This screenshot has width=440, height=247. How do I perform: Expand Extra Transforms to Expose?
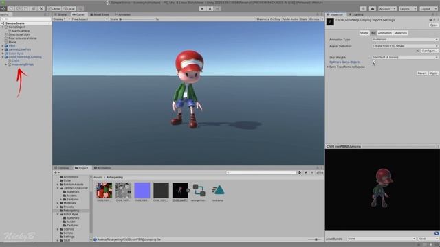[x=327, y=67]
